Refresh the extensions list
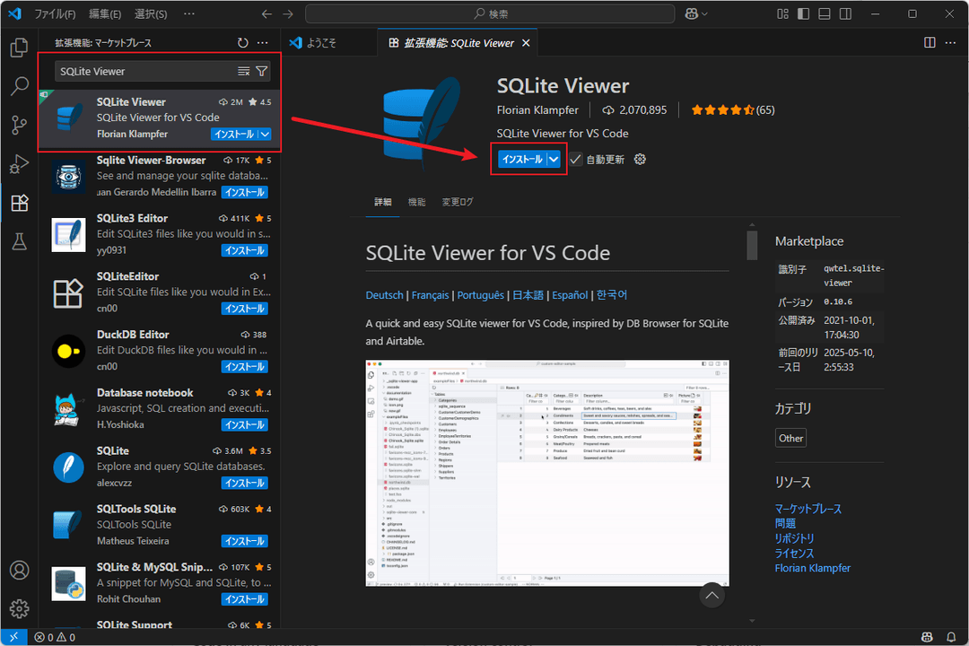The image size is (969, 646). 242,42
